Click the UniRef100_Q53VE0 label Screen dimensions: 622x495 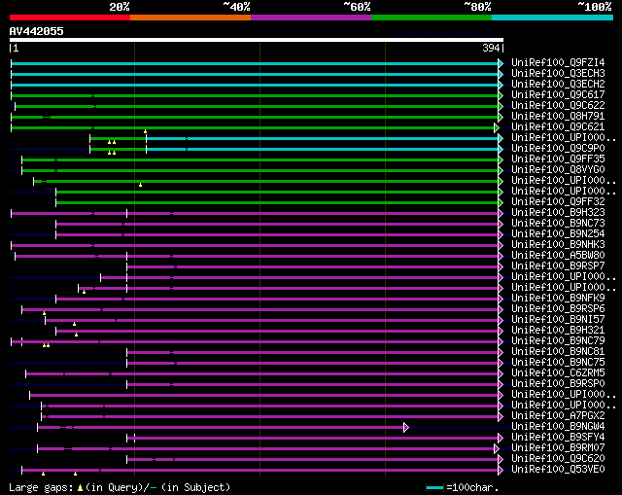tap(558, 469)
